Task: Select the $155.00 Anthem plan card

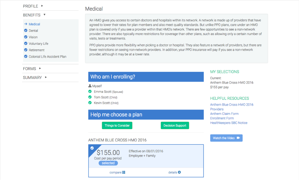Action: pos(146,156)
